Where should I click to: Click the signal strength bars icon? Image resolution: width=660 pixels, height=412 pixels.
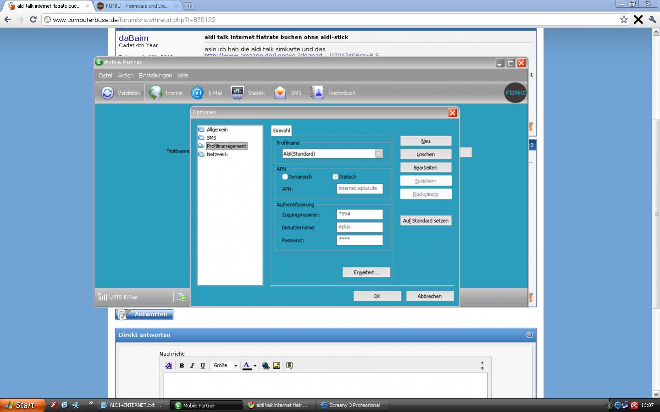102,297
